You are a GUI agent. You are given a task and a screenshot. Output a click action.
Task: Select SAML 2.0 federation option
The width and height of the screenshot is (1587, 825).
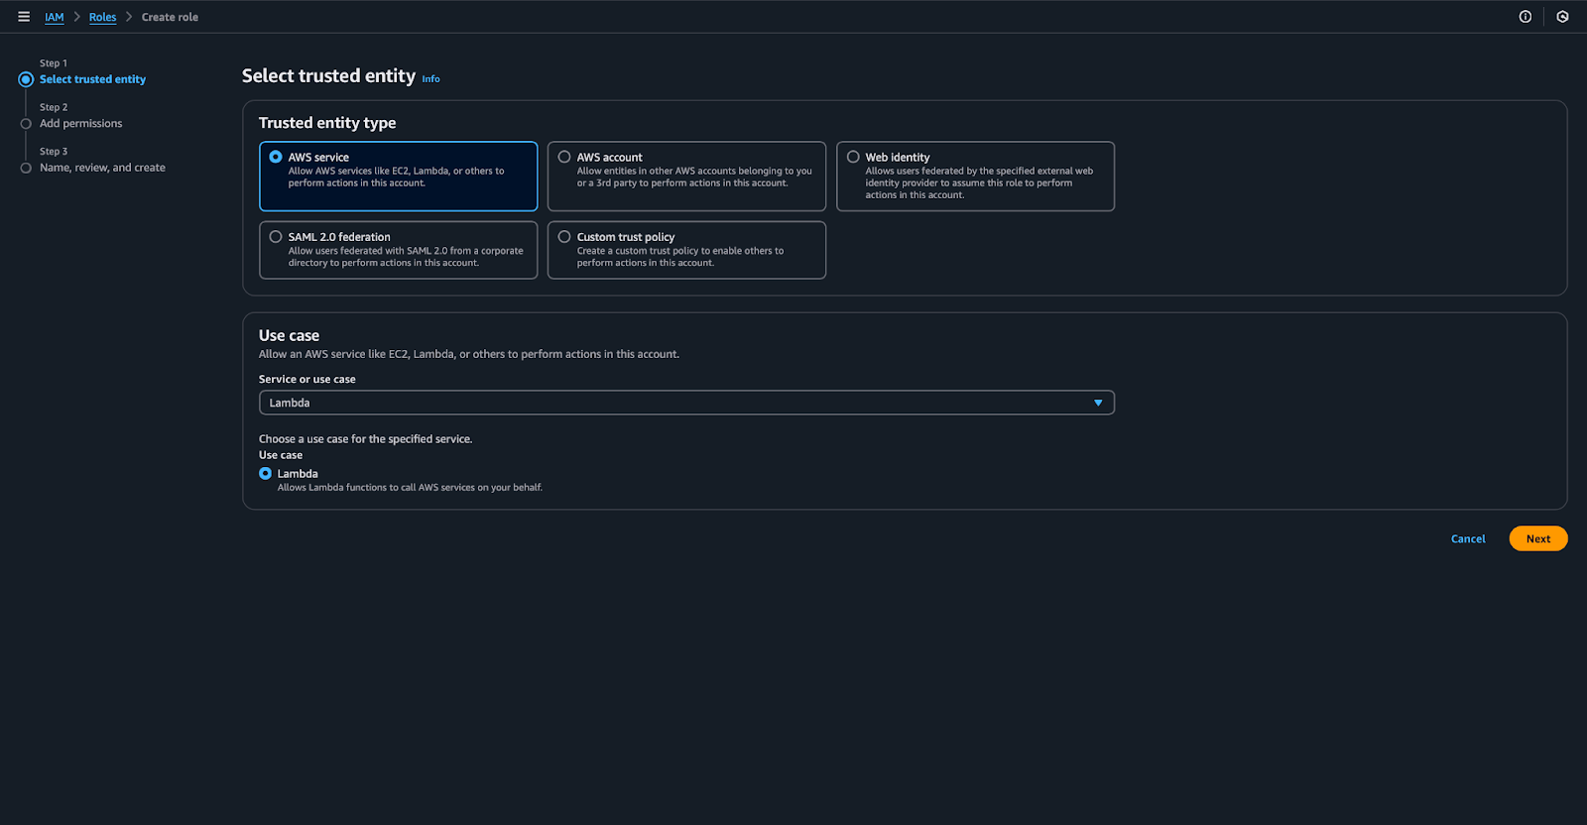coord(276,237)
